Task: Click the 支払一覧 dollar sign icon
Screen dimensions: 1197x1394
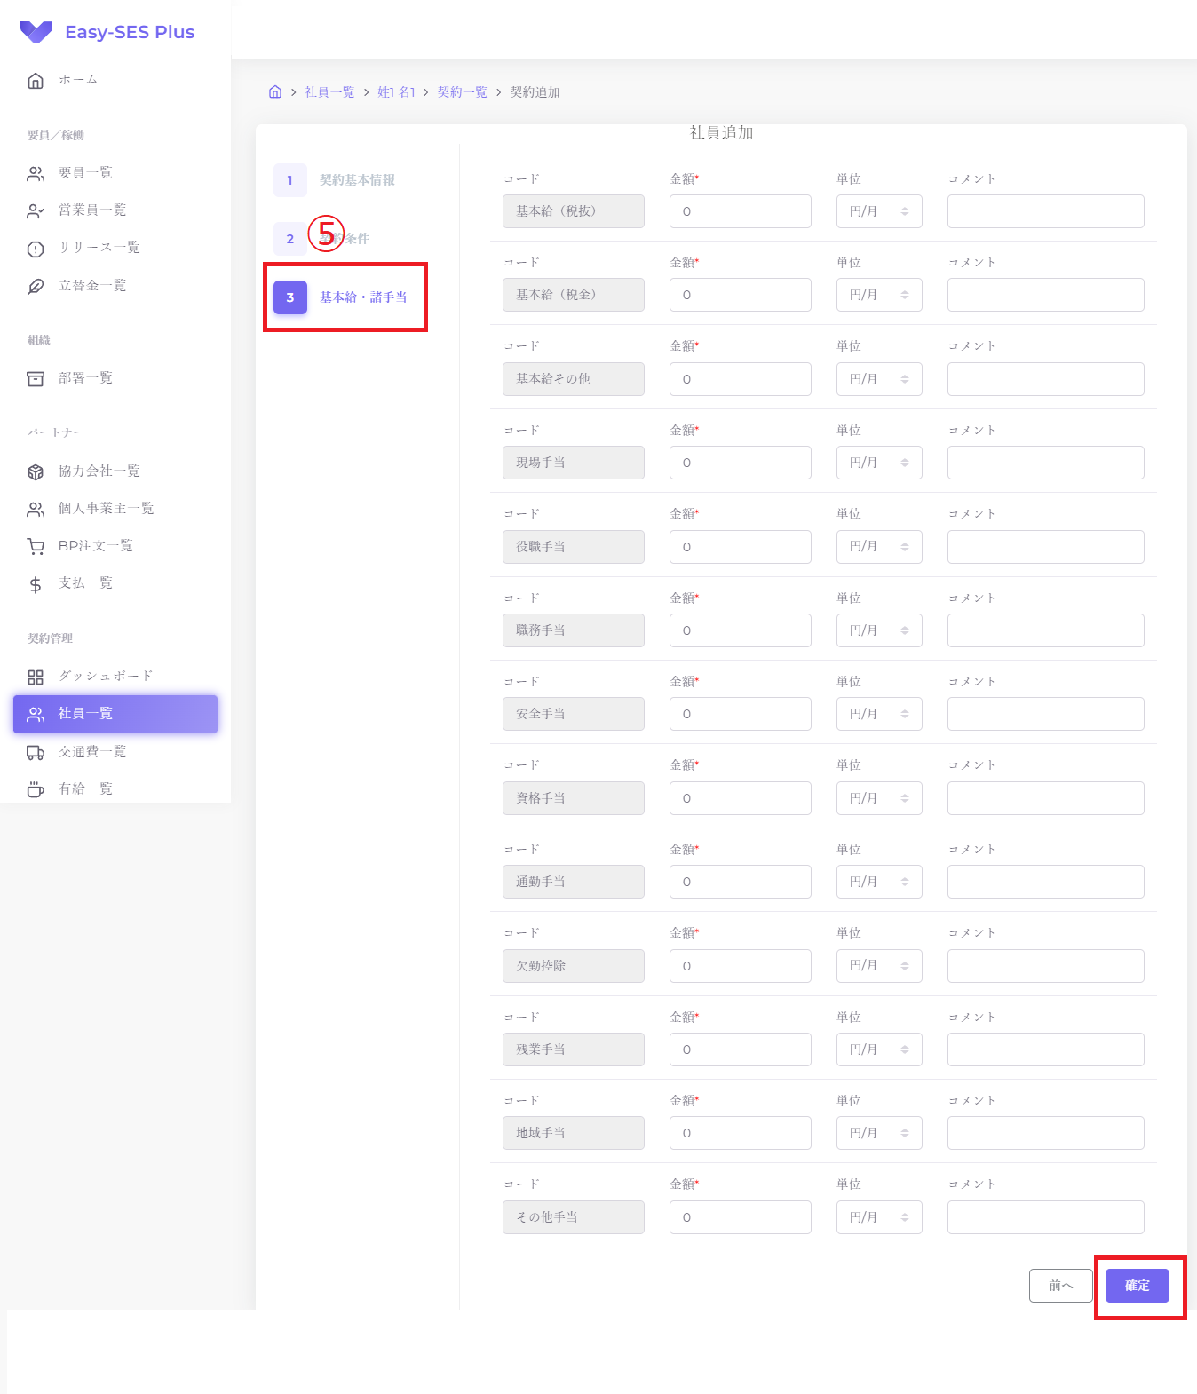Action: point(36,584)
